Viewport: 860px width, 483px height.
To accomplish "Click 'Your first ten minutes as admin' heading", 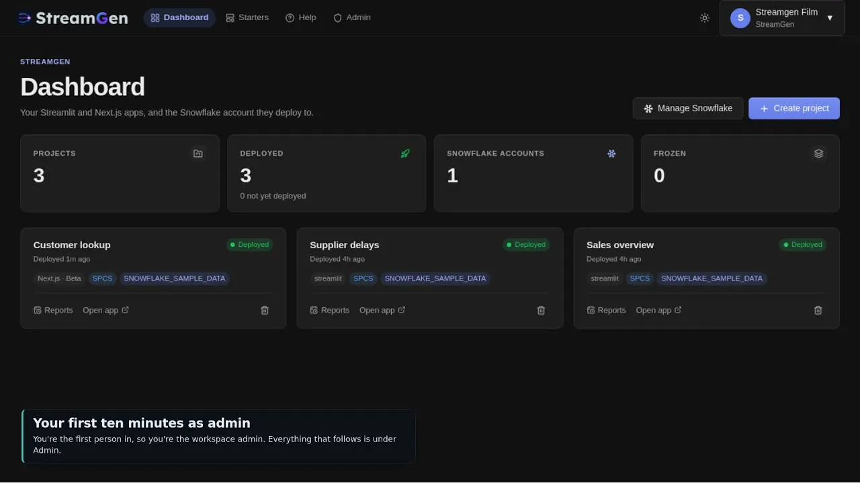I will tap(142, 423).
